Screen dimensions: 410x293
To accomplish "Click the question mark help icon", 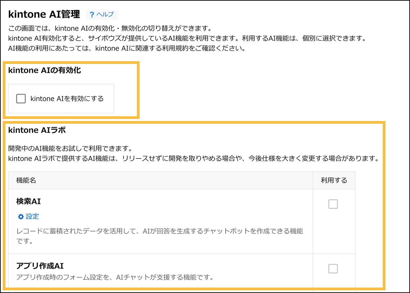I will [92, 15].
